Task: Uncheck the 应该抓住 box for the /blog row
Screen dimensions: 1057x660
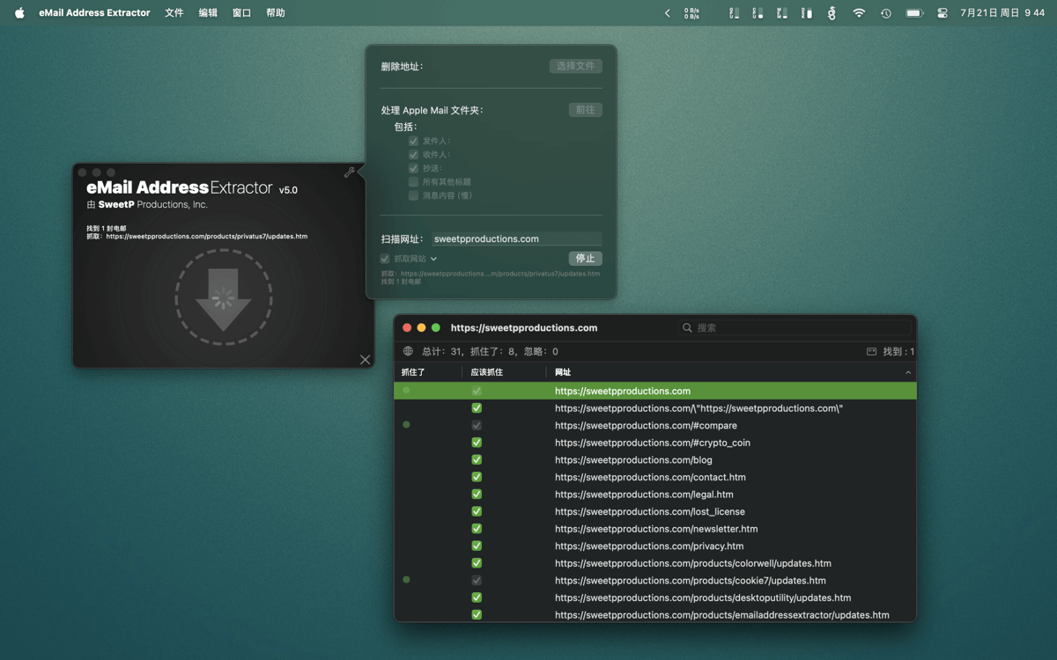Action: (x=477, y=459)
